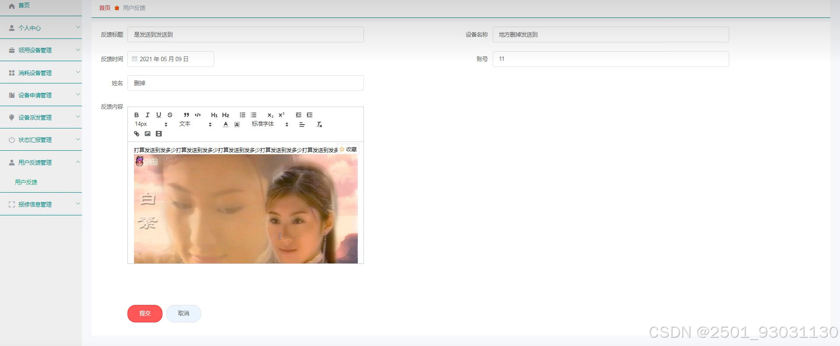
Task: Collapse the 用户反馈管理 menu
Action: (41, 162)
